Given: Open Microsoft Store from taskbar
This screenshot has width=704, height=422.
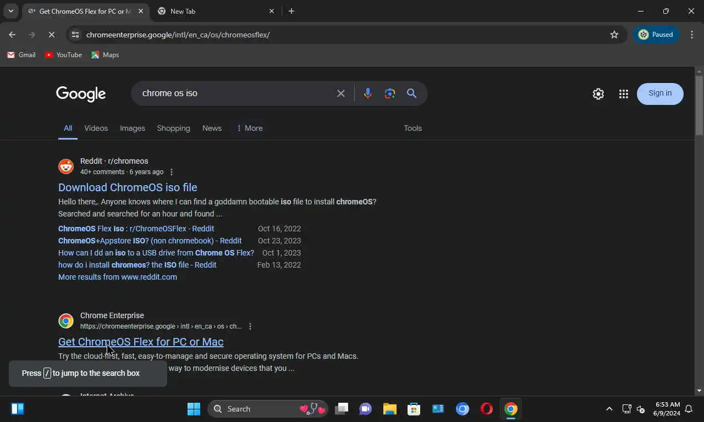Looking at the screenshot, I should 414,409.
